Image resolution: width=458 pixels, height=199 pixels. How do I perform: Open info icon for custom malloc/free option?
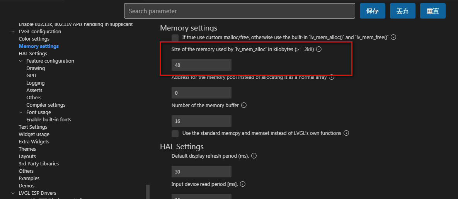click(393, 37)
